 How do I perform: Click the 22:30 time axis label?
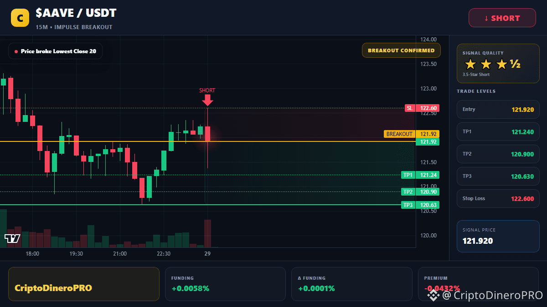(164, 254)
